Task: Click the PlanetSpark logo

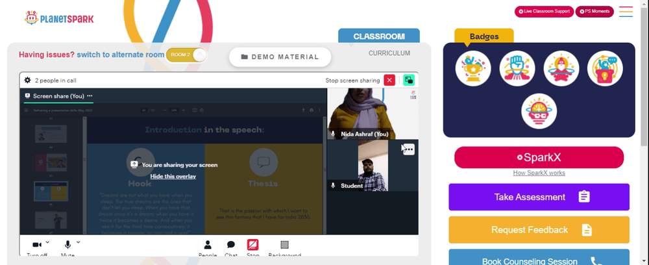Action: (x=59, y=18)
